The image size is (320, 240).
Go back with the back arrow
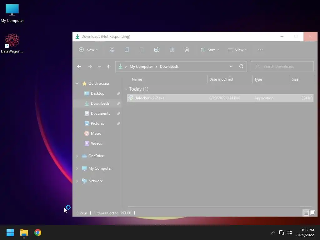[x=79, y=67]
